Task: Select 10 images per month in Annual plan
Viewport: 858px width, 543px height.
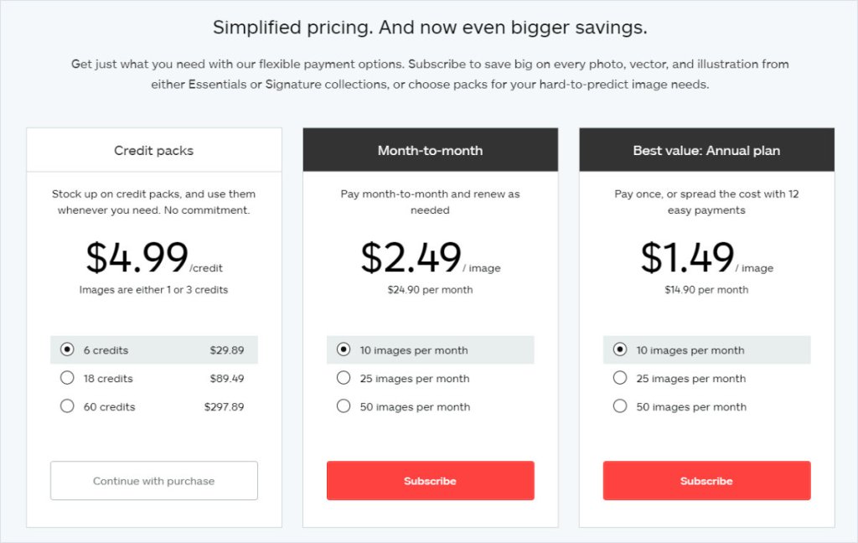Action: pos(620,350)
